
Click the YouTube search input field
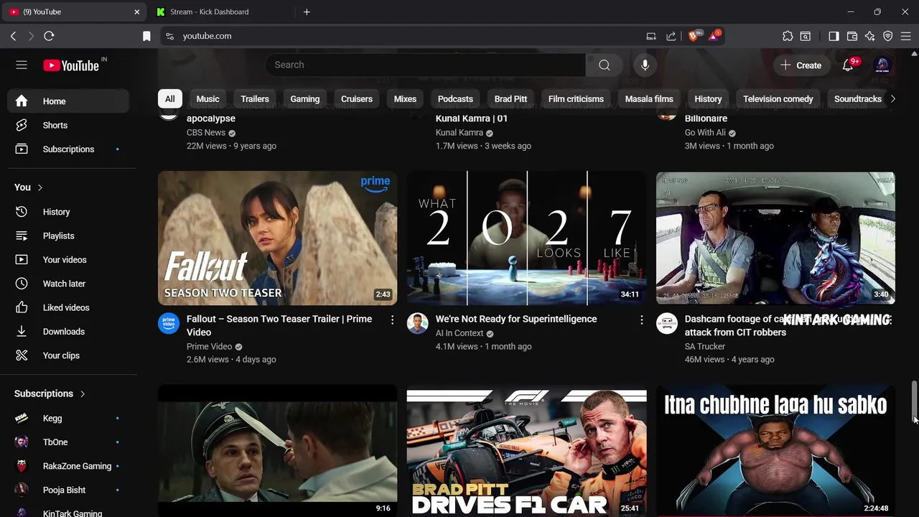[426, 65]
